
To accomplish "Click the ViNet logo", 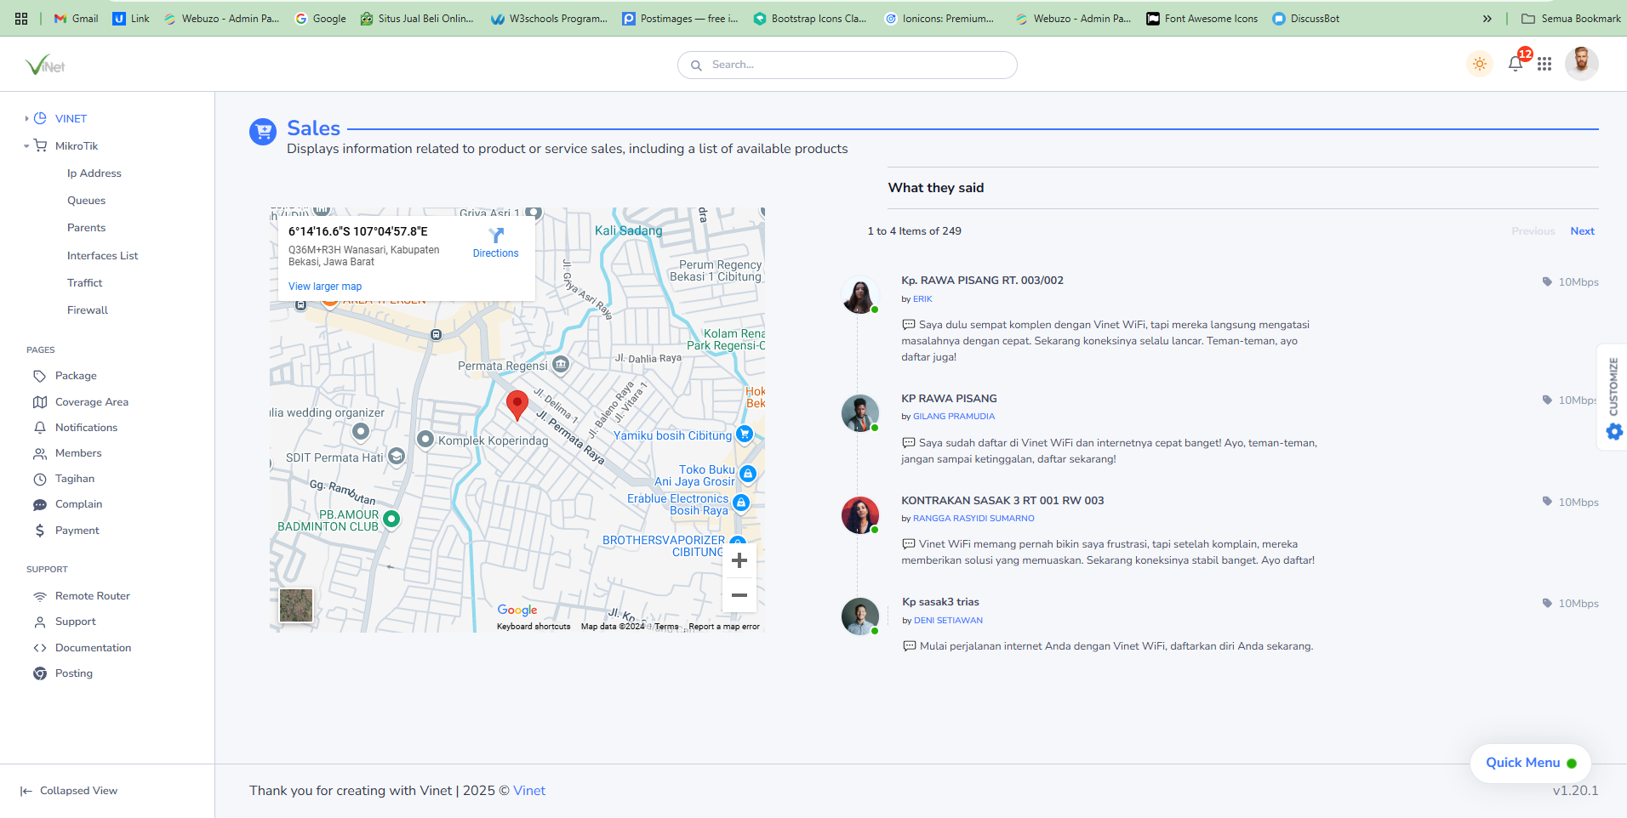I will pyautogui.click(x=45, y=65).
